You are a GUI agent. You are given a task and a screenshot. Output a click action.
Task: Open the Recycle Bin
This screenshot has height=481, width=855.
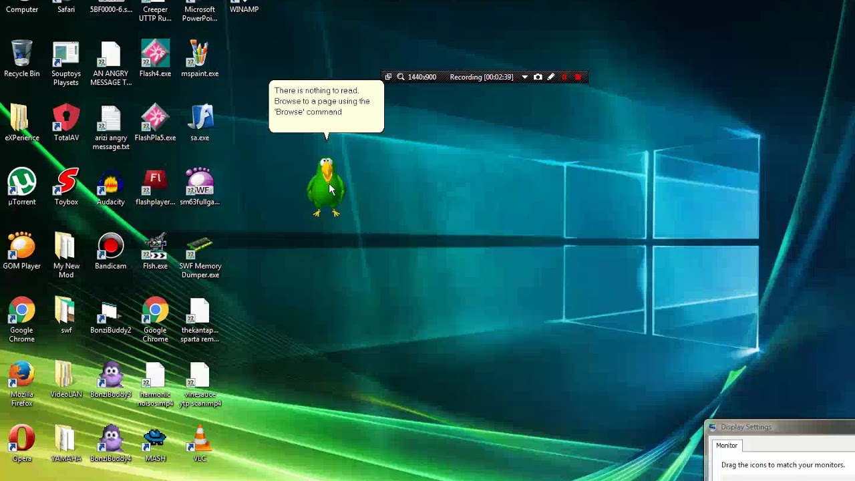pos(22,59)
